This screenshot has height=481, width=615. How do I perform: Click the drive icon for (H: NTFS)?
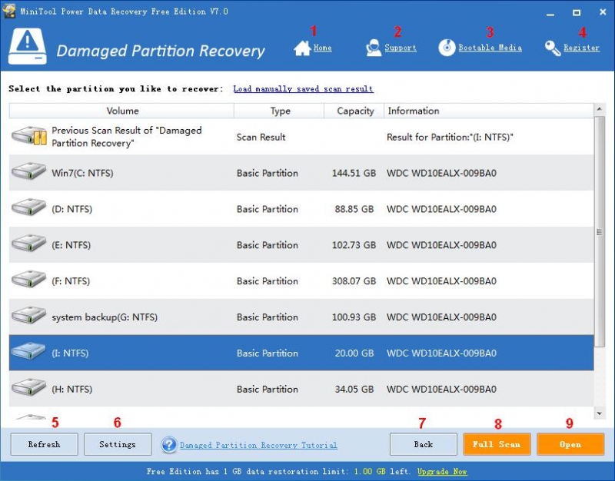[x=28, y=389]
